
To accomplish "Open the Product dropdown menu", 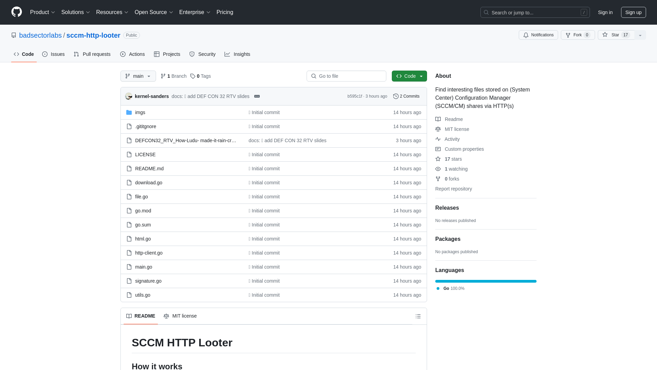I will pos(42,12).
